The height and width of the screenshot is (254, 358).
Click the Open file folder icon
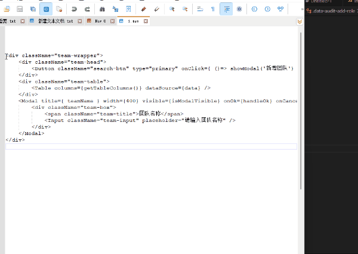click(x=7, y=9)
